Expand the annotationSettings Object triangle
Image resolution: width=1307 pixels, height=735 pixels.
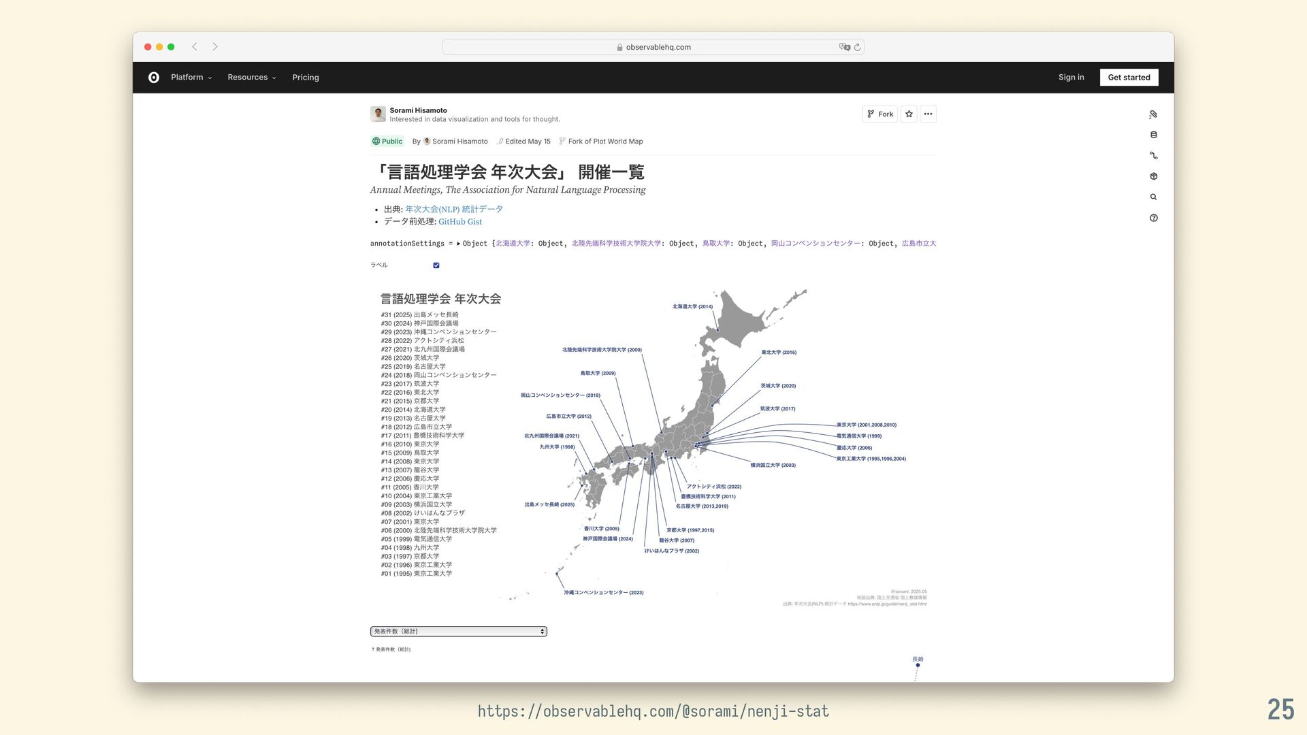[x=458, y=244]
